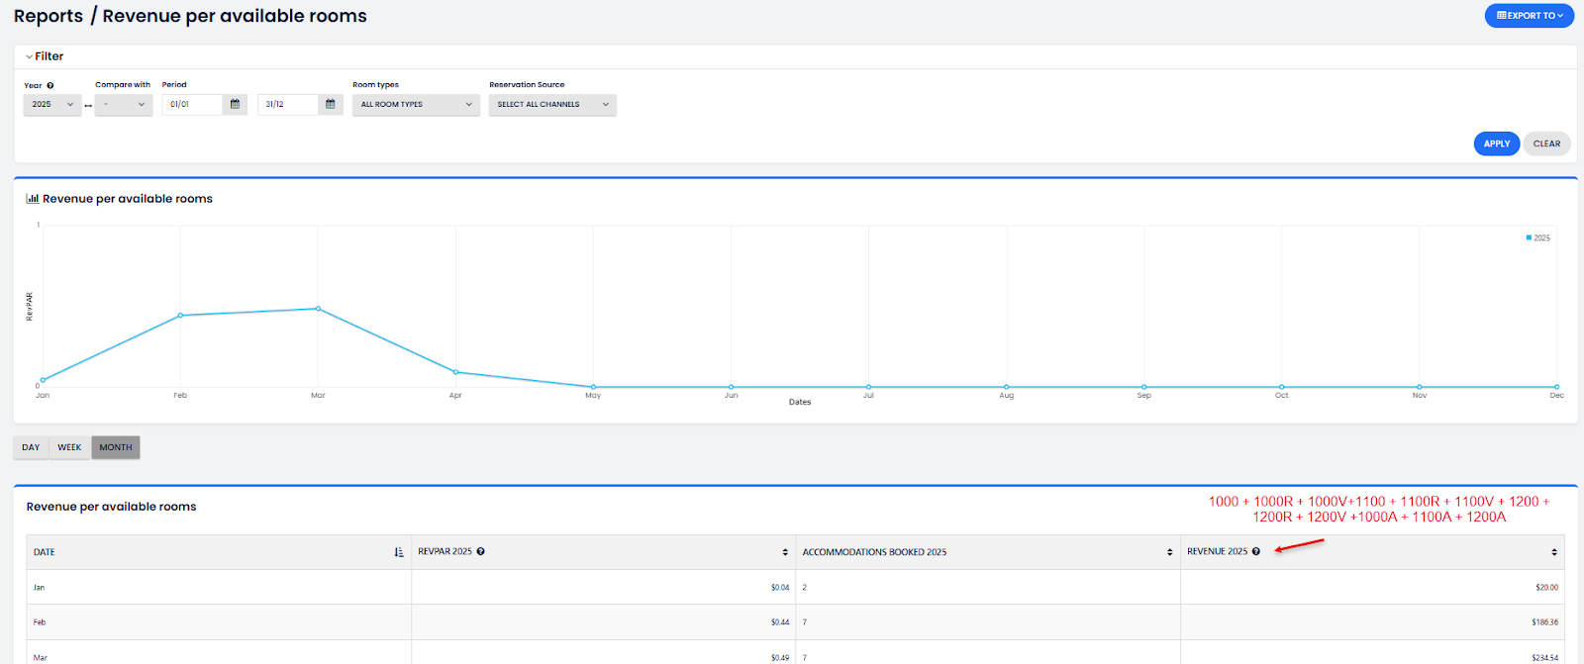Image resolution: width=1584 pixels, height=664 pixels.
Task: Collapse the Filter panel
Action: tap(44, 56)
